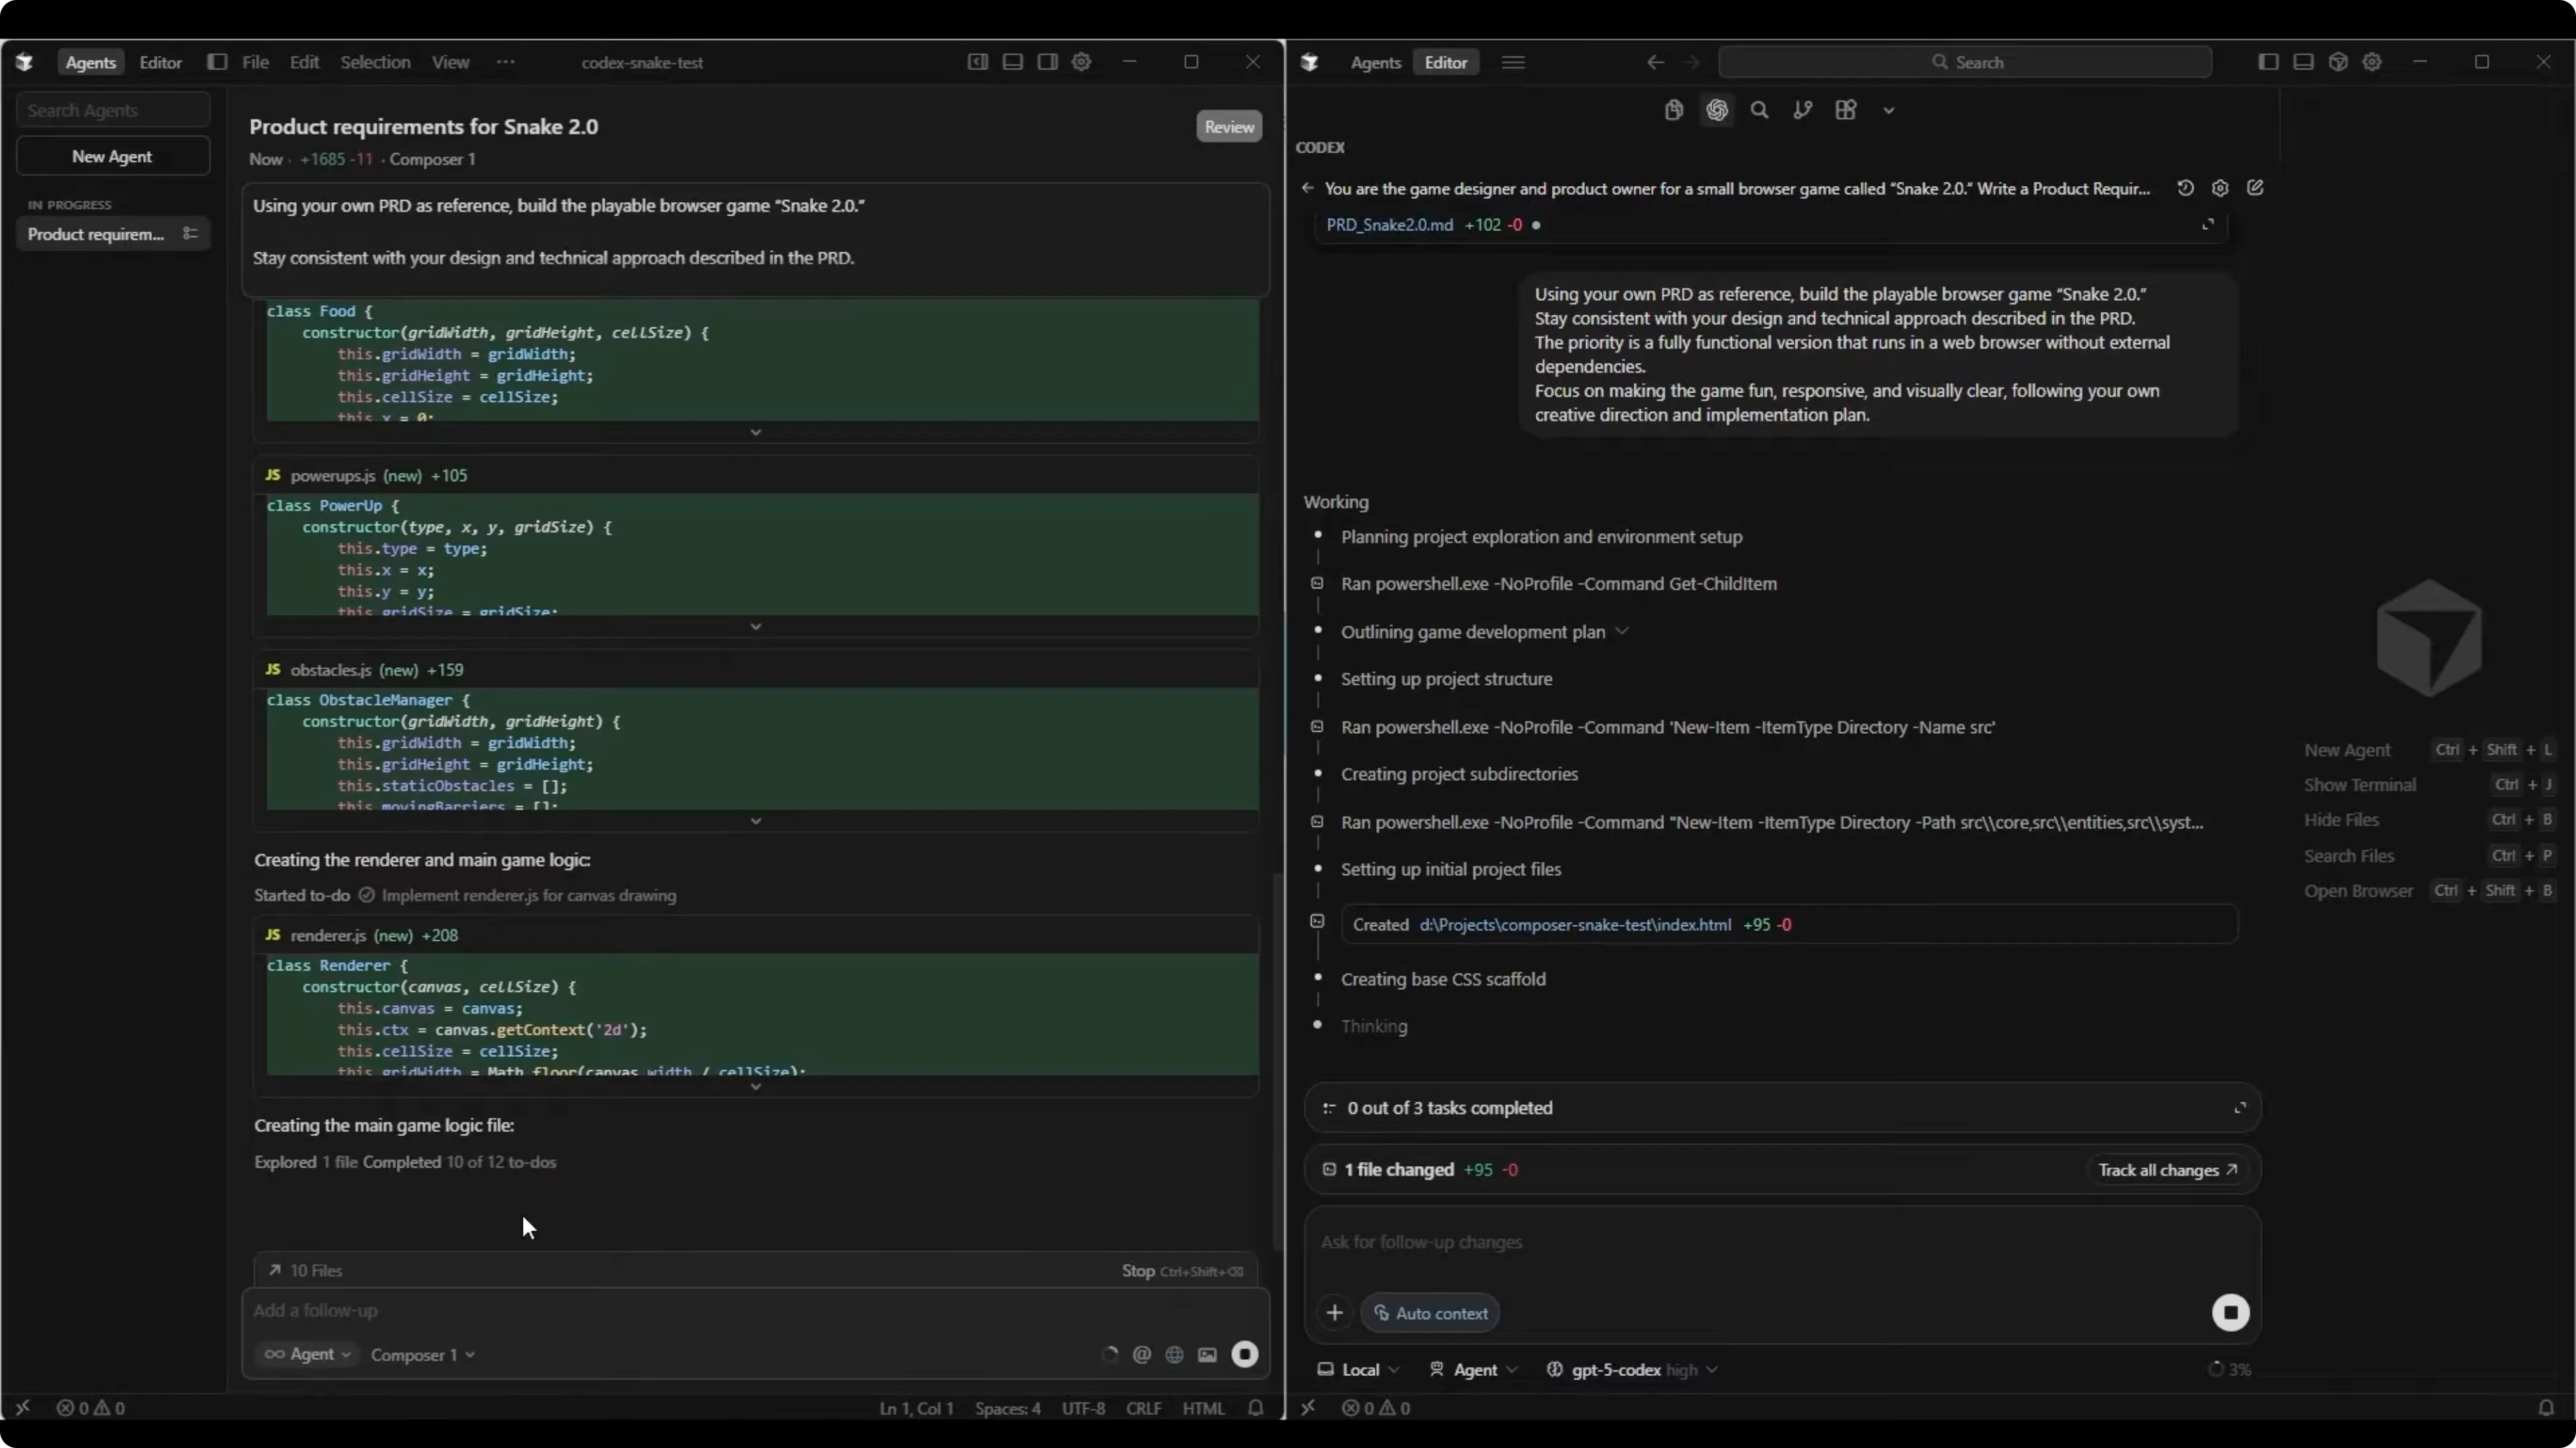Click the Codex chat history icon
The width and height of the screenshot is (2576, 1448).
coord(2185,188)
